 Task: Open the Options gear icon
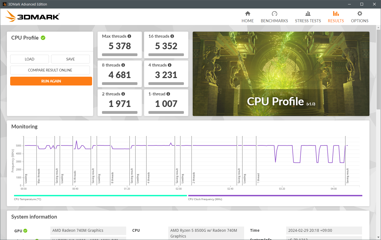360,13
